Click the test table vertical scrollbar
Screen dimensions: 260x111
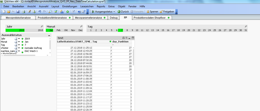pos(134,57)
